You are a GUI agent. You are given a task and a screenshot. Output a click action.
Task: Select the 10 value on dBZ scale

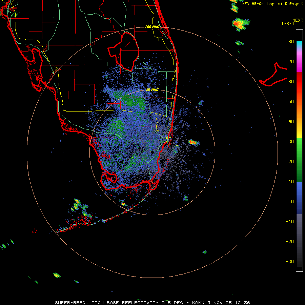291,182
